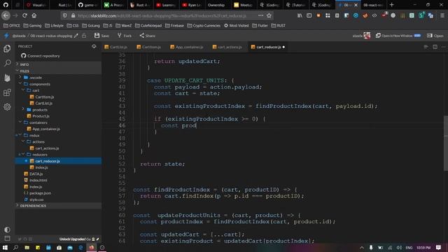Open the user profile avatar
Viewport: 448px width, 252px height.
pyautogui.click(x=367, y=36)
